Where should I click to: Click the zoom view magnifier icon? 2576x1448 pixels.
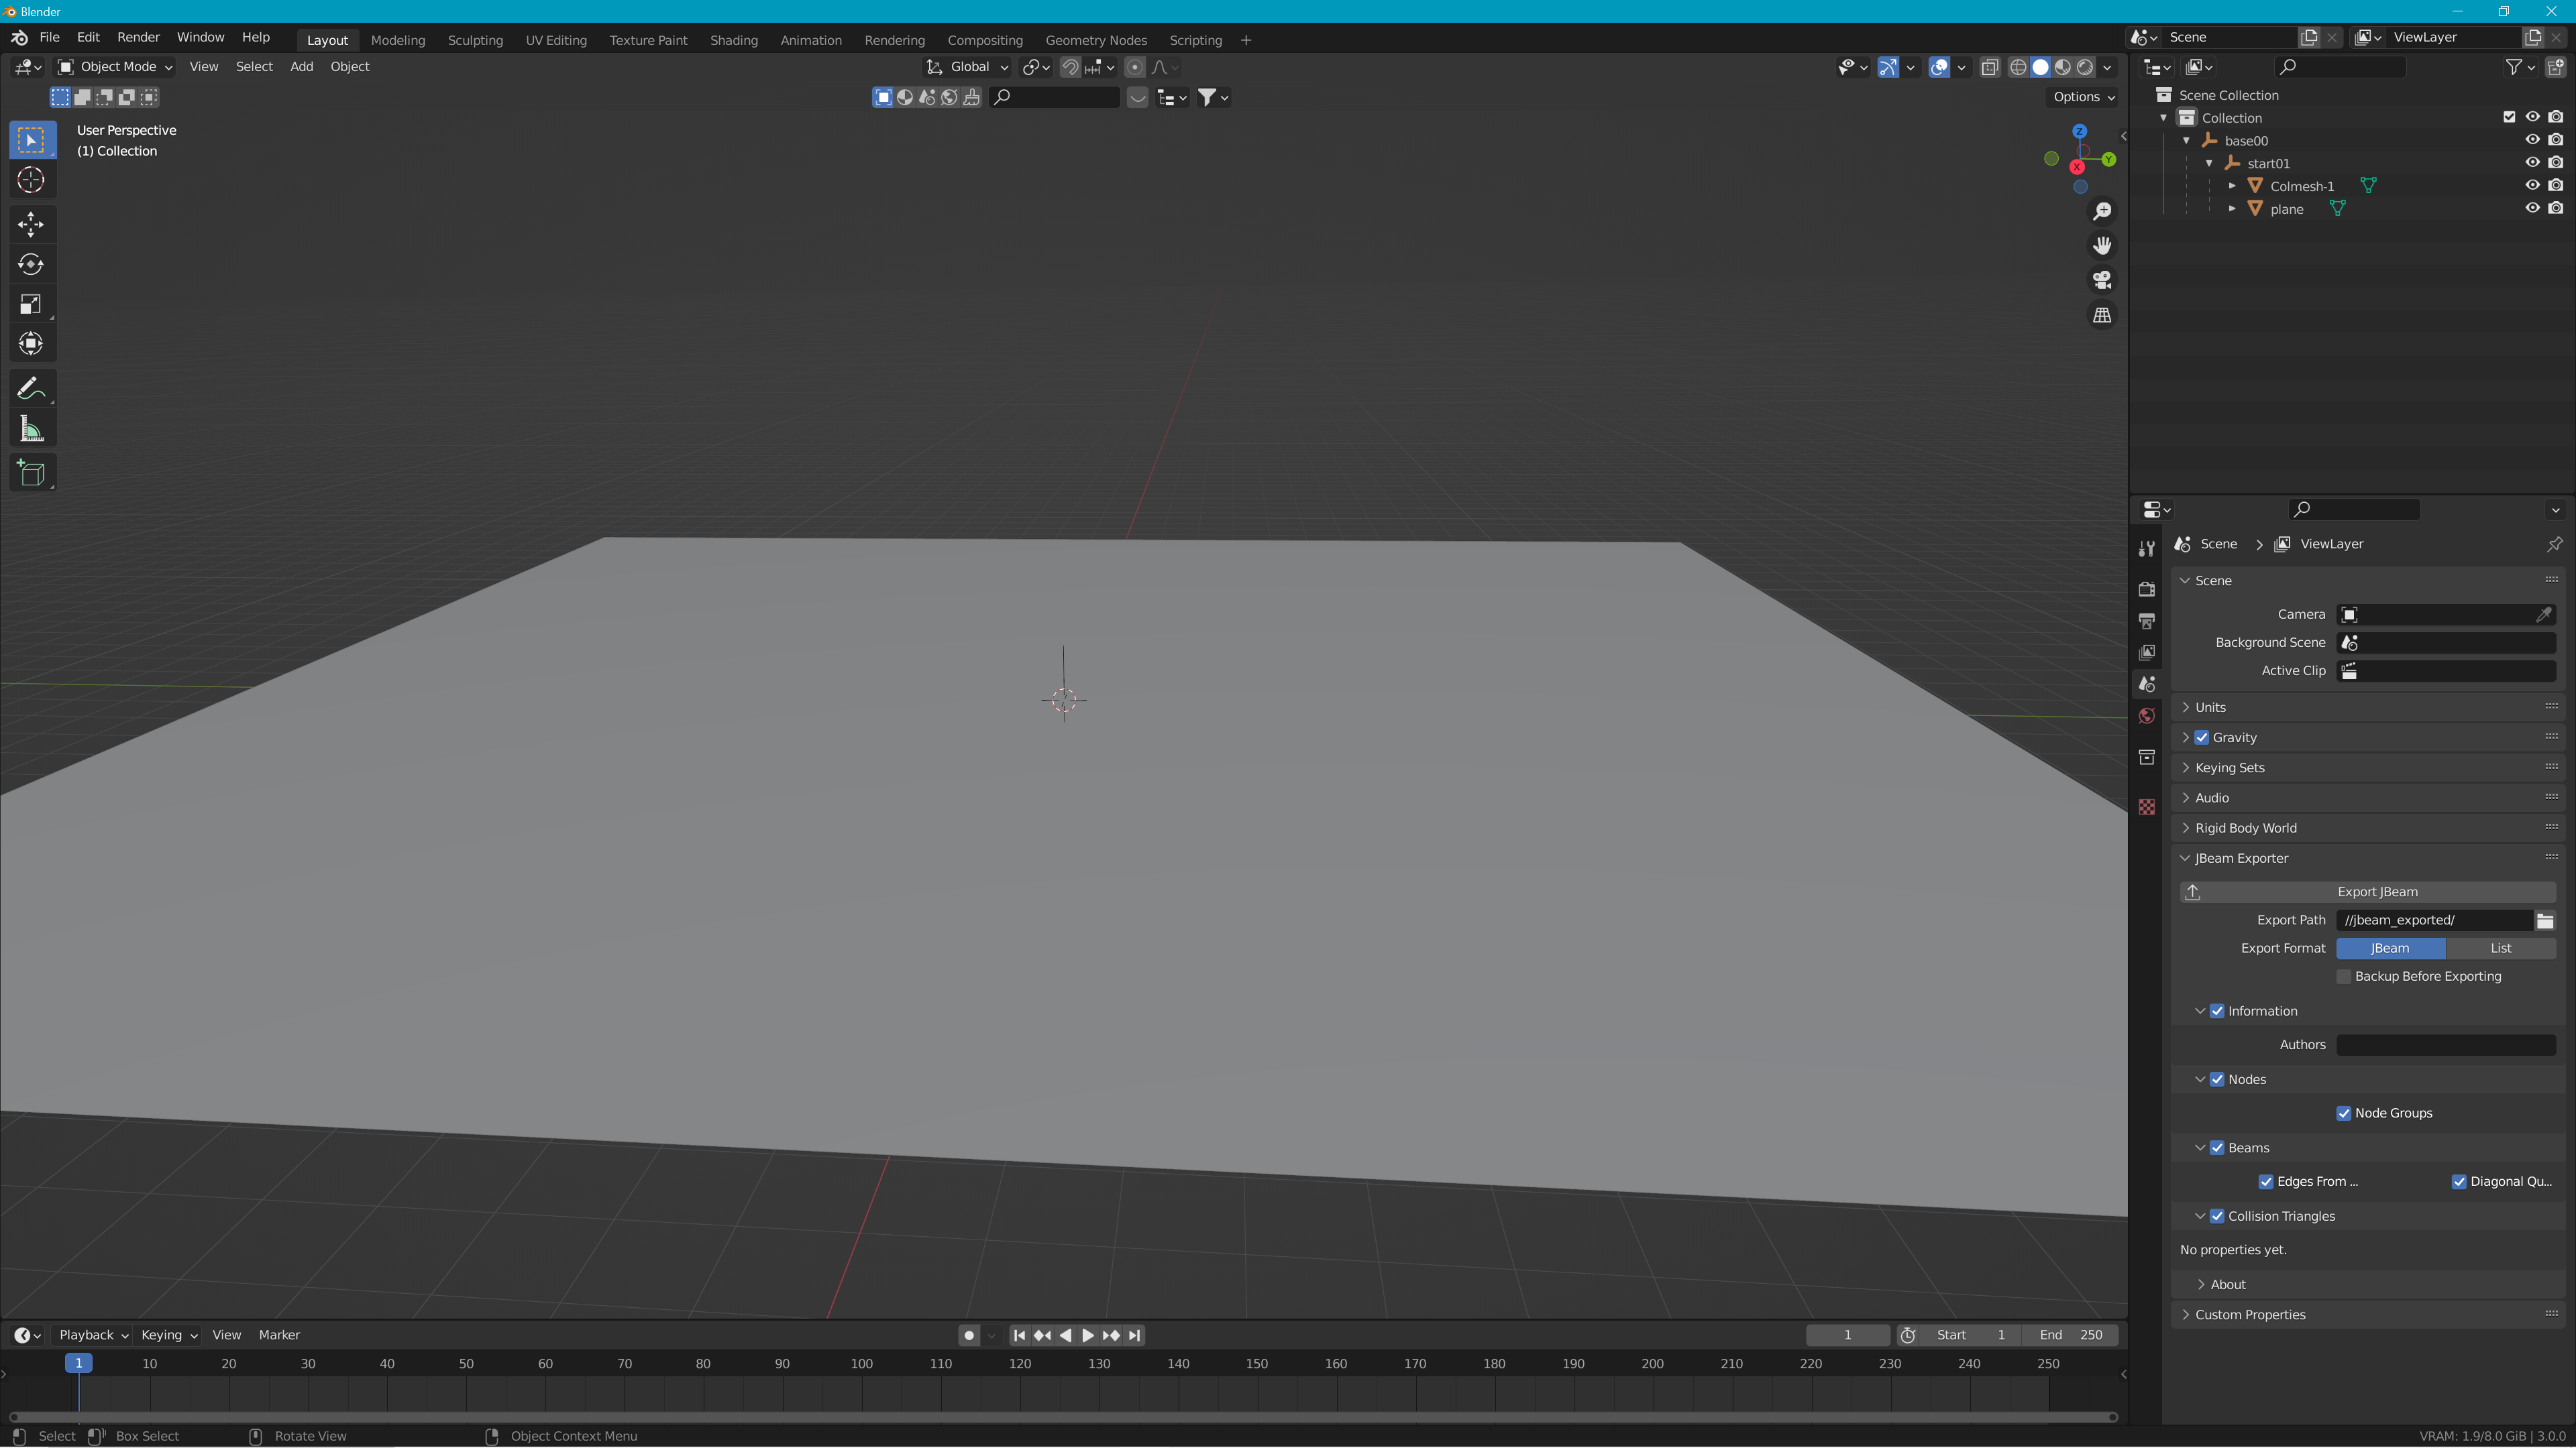pos(2102,212)
